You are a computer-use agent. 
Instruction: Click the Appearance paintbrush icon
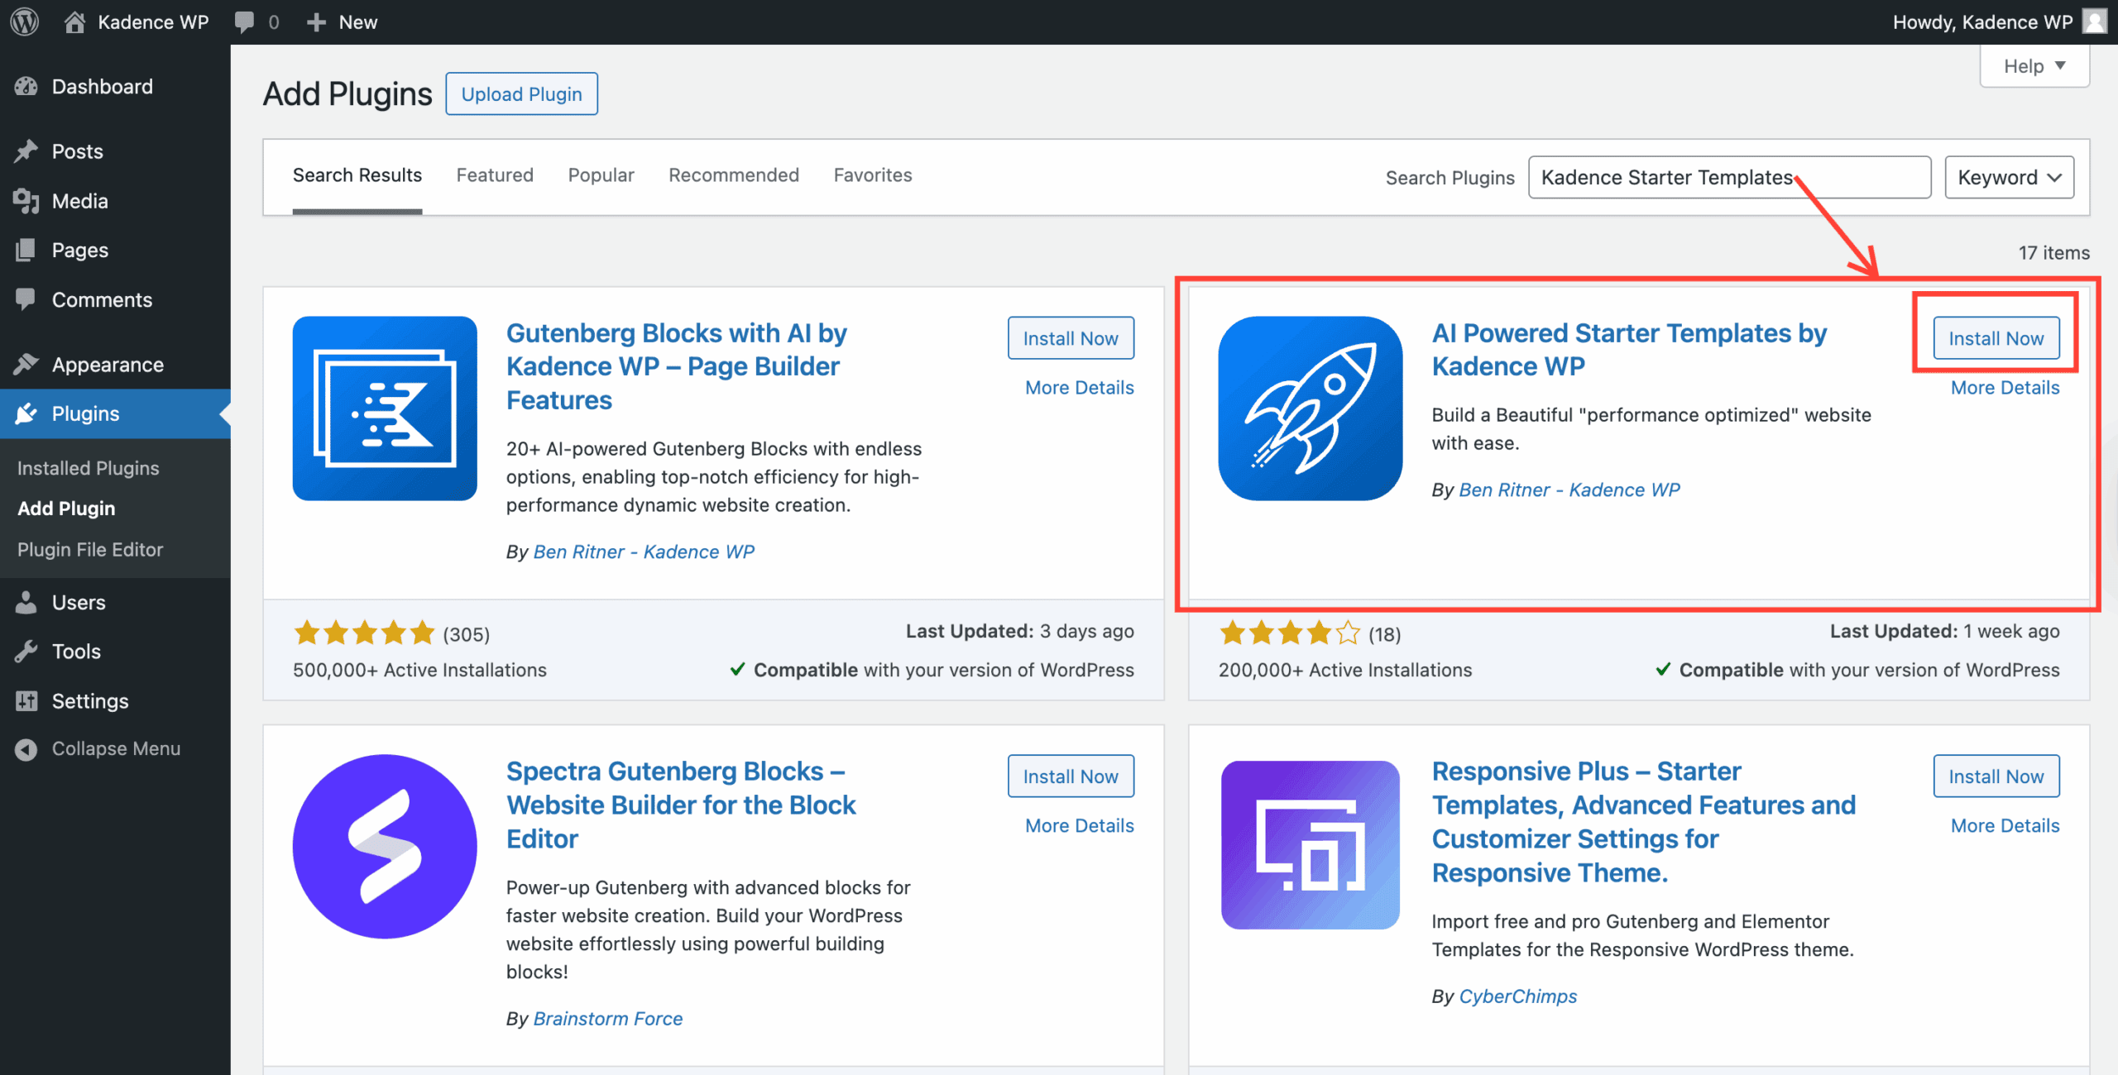click(26, 364)
